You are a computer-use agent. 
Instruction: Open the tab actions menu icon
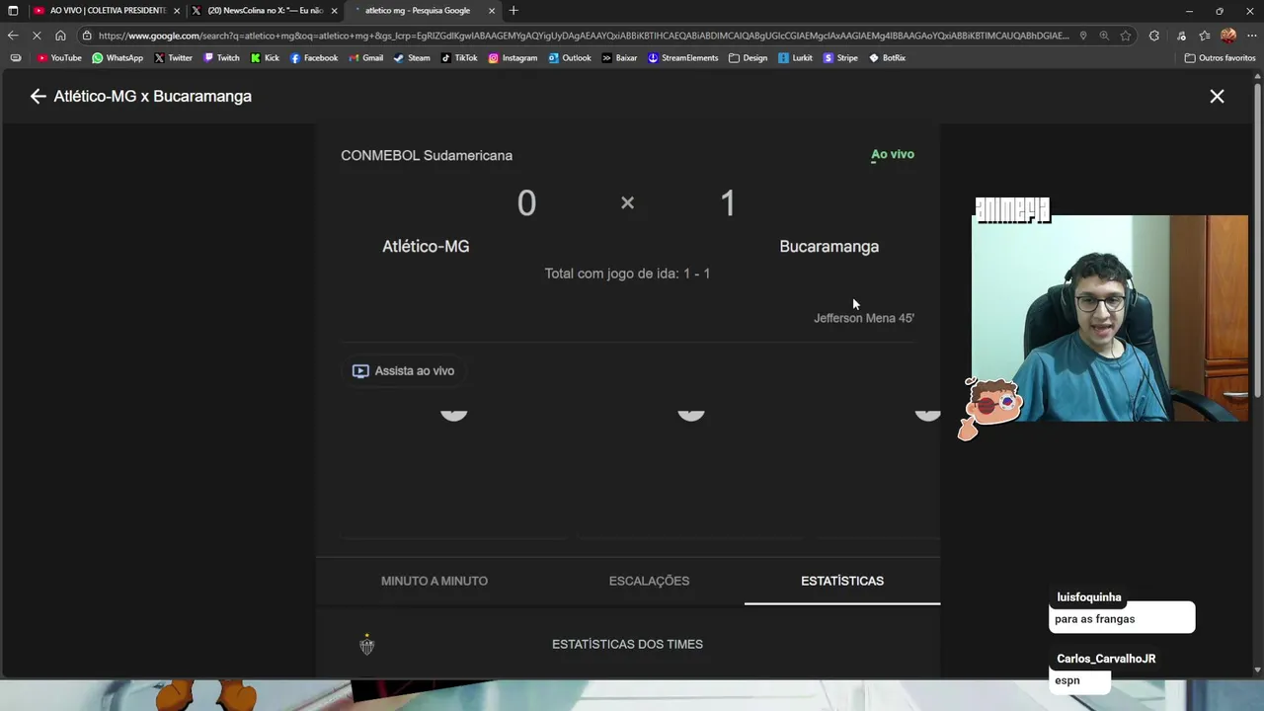13,10
